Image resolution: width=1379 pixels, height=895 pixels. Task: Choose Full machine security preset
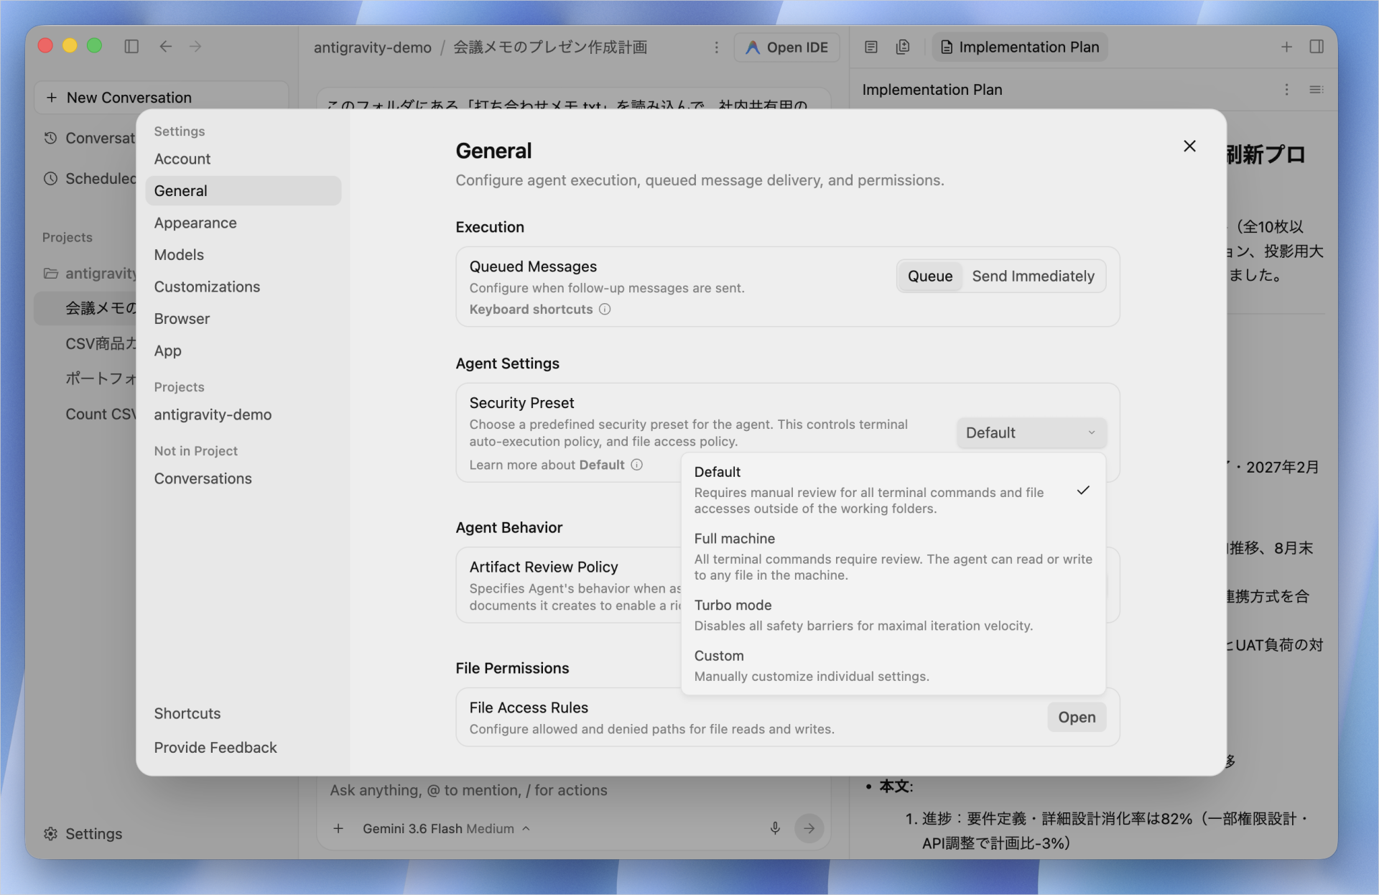[893, 556]
